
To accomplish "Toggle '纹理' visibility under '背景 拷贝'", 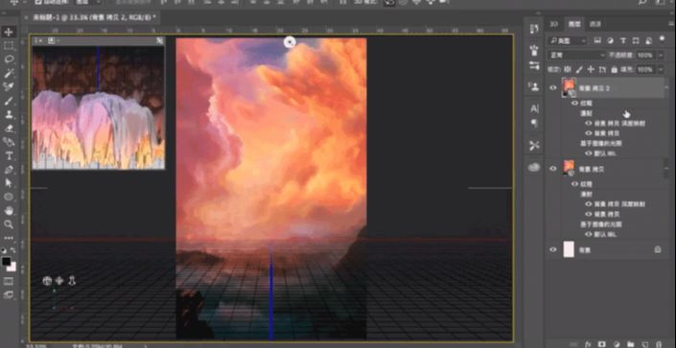I will click(574, 184).
